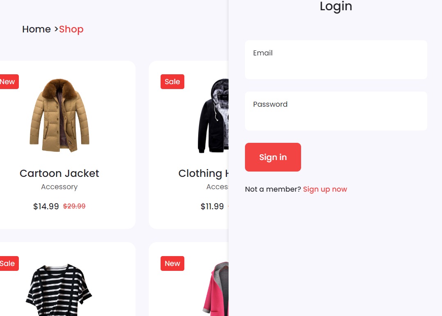Click the New badge on pink coat card

(x=172, y=263)
